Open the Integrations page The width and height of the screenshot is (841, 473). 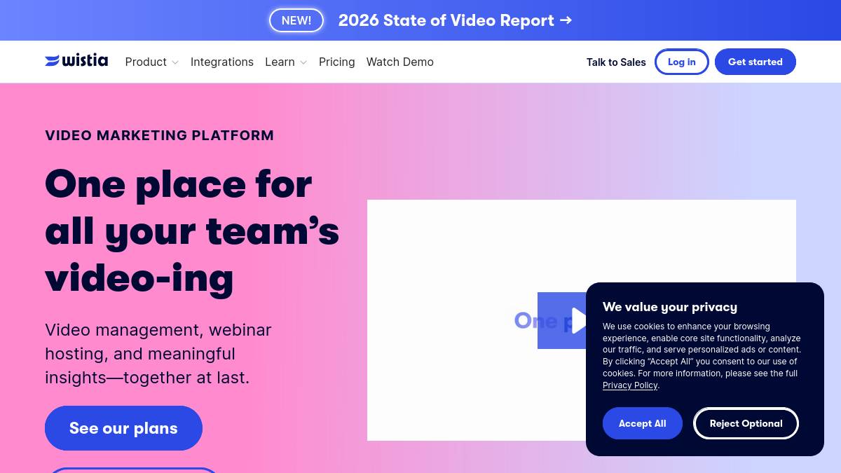[222, 62]
